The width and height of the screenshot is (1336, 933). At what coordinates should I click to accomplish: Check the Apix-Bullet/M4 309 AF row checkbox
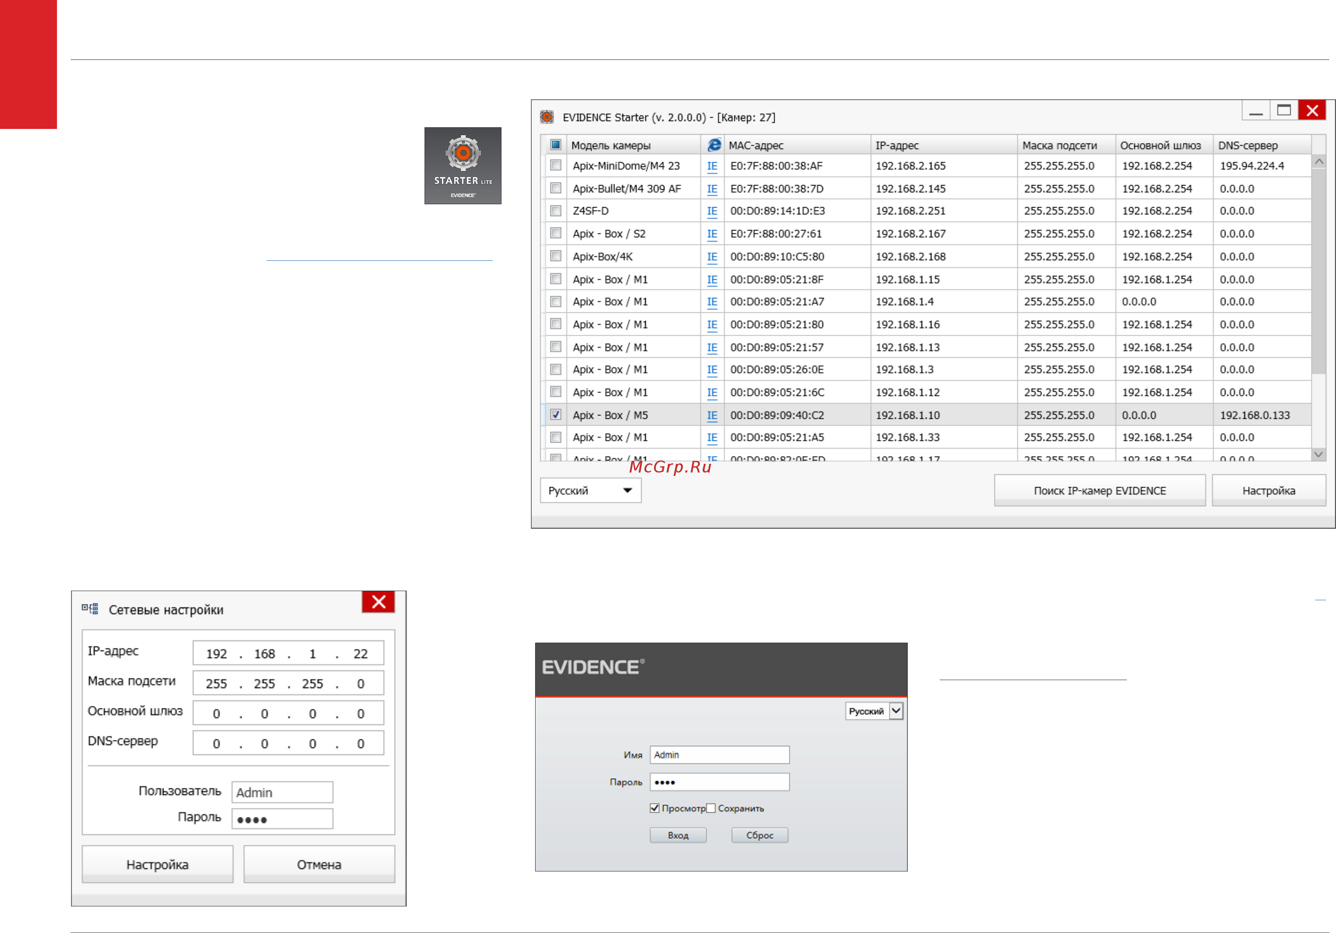(556, 188)
